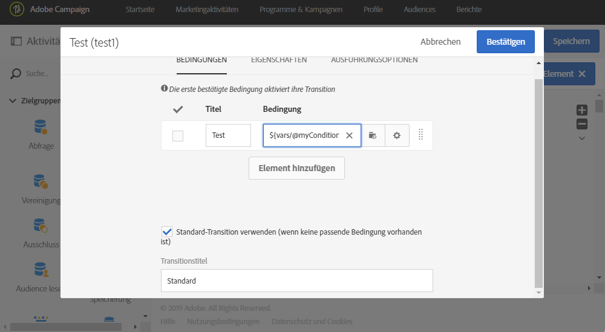Expand the chevron below zoom controls
This screenshot has height=332, width=605.
click(x=582, y=138)
